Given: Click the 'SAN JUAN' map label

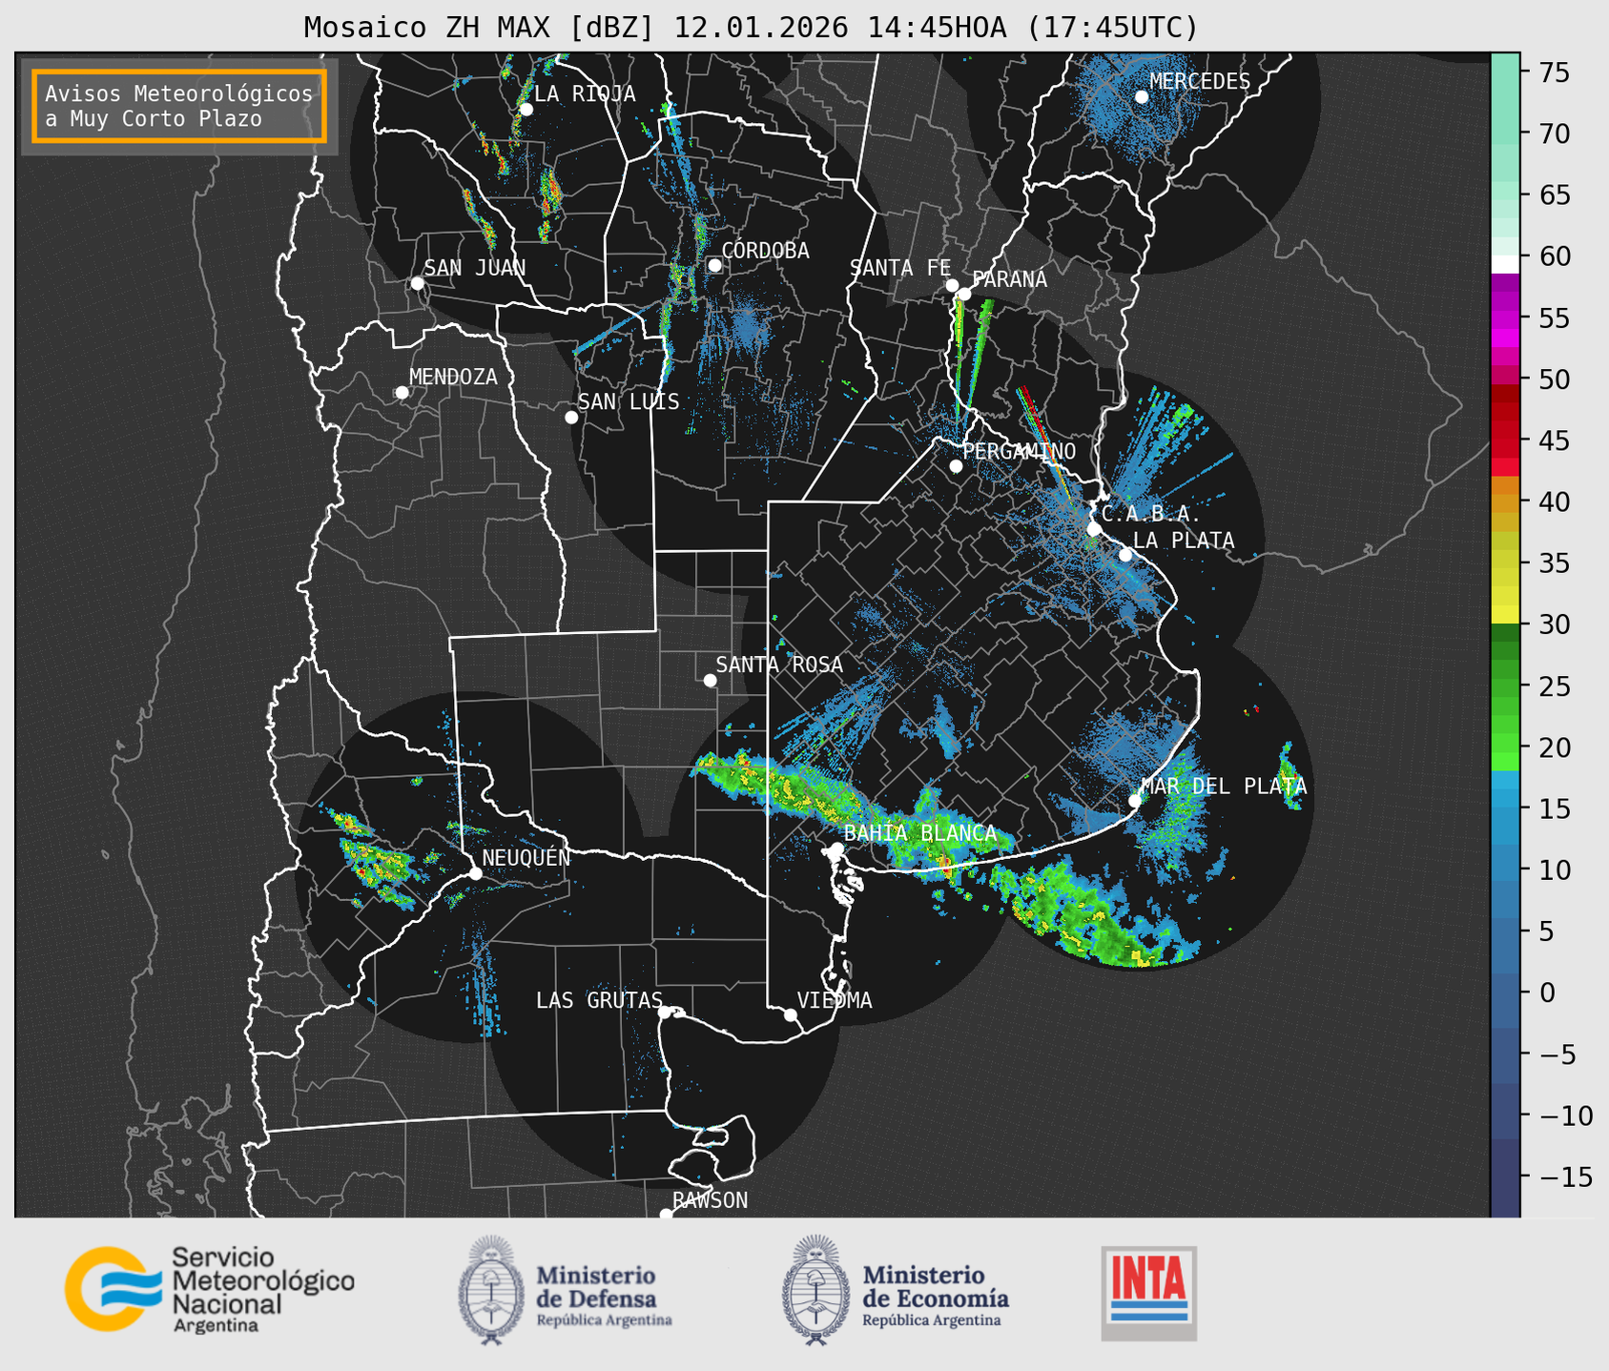Looking at the screenshot, I should [475, 268].
